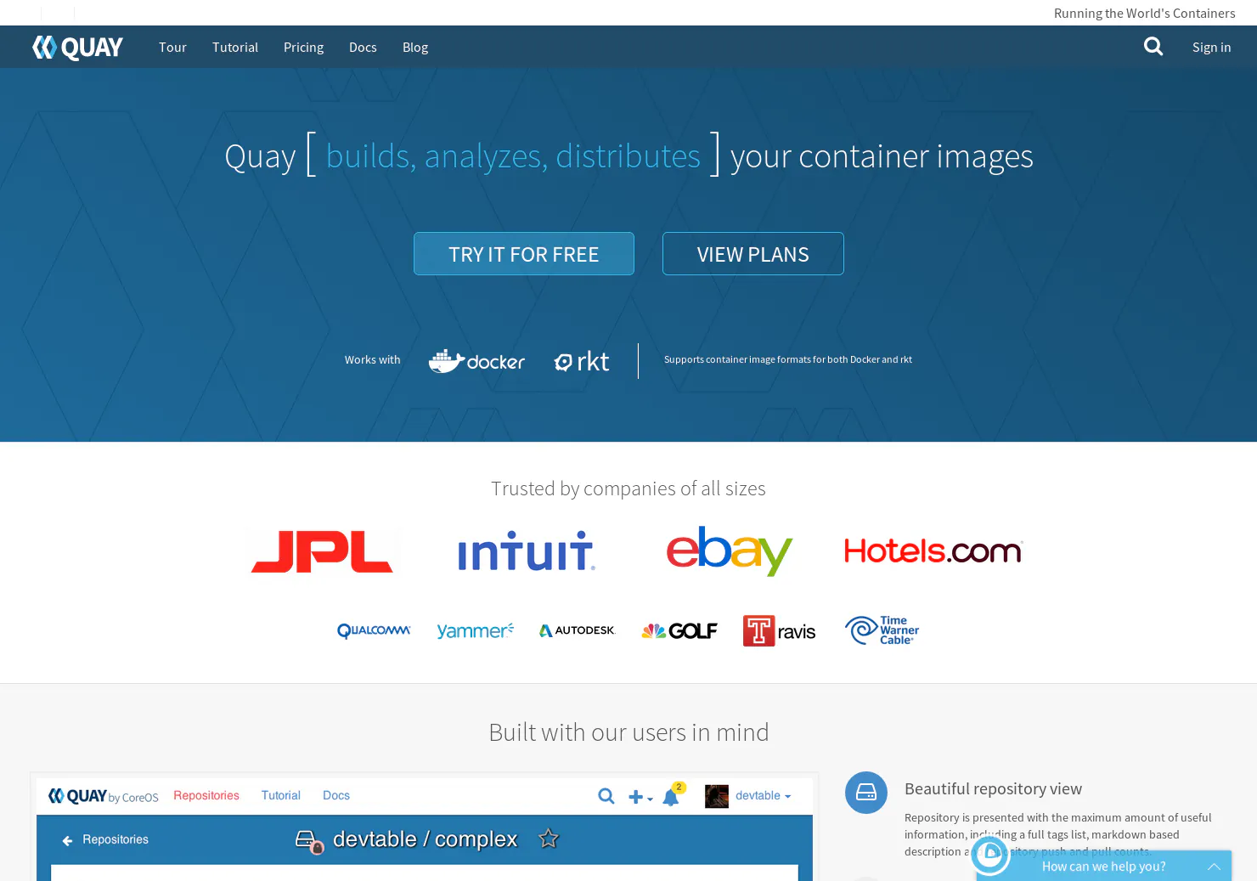Click the NBC Golf logo
1257x881 pixels.
point(679,630)
